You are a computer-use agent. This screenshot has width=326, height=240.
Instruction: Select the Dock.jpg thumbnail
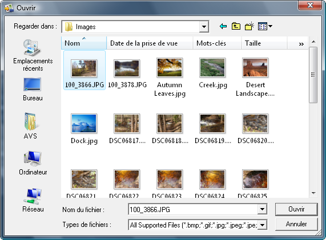pos(84,129)
